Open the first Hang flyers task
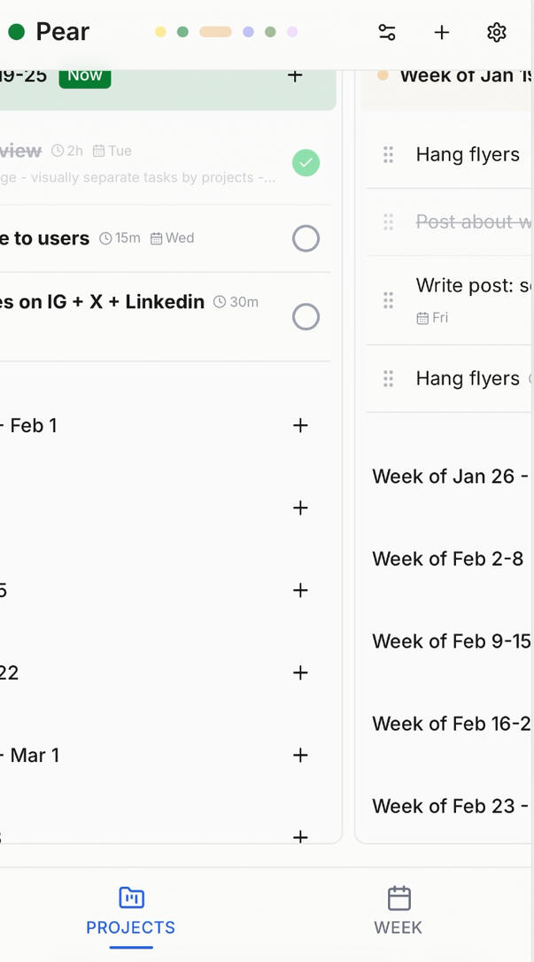The image size is (534, 962). (x=468, y=155)
